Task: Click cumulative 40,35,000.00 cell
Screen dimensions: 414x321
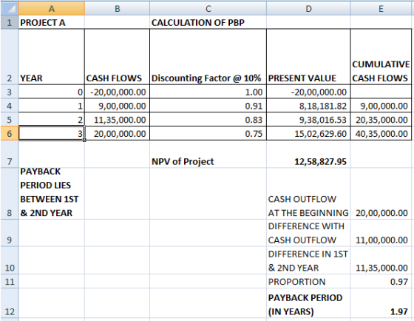Action: pos(381,133)
